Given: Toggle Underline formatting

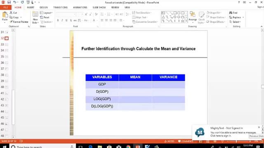Looking at the screenshot, I should pos(66,20).
